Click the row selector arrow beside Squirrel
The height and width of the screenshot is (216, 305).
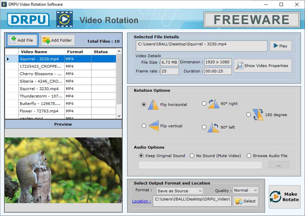[x=8, y=59]
